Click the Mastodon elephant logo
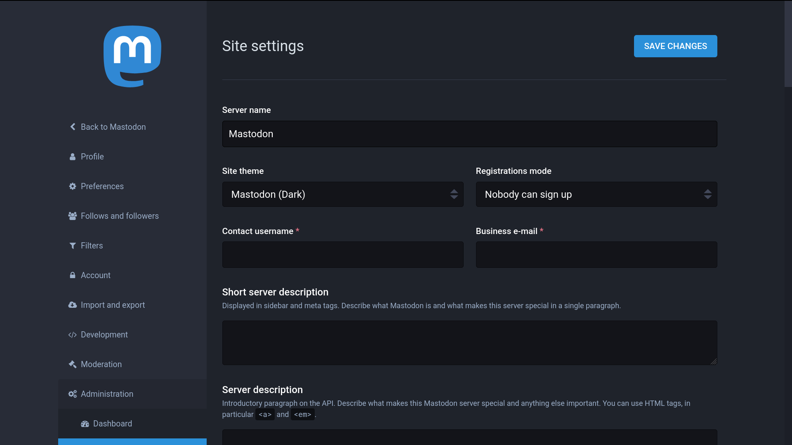792x445 pixels. [x=132, y=56]
